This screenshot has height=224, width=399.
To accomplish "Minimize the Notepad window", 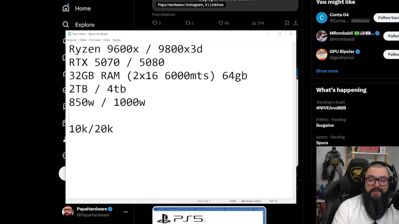I will click(268, 34).
